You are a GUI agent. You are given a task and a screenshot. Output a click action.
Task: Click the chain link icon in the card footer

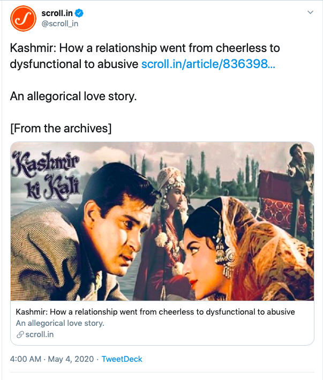20,334
